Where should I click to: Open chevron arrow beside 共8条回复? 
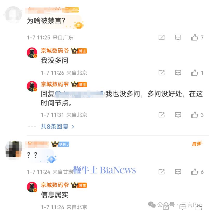(73, 127)
